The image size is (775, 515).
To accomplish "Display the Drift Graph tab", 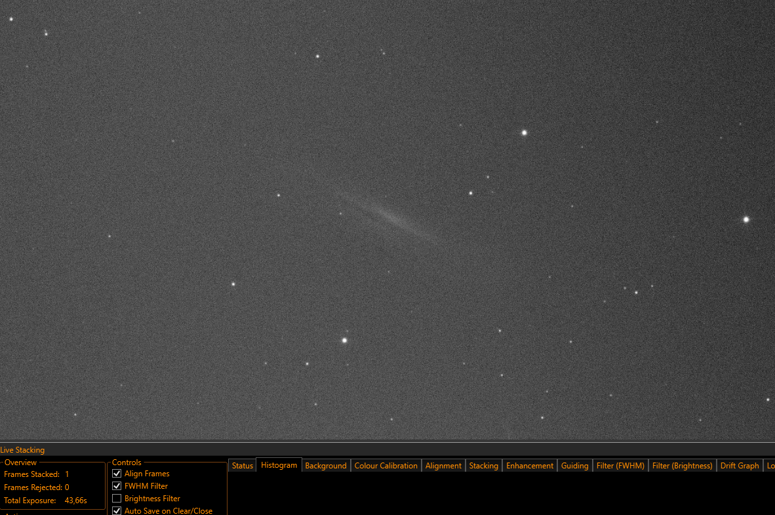I will click(739, 466).
